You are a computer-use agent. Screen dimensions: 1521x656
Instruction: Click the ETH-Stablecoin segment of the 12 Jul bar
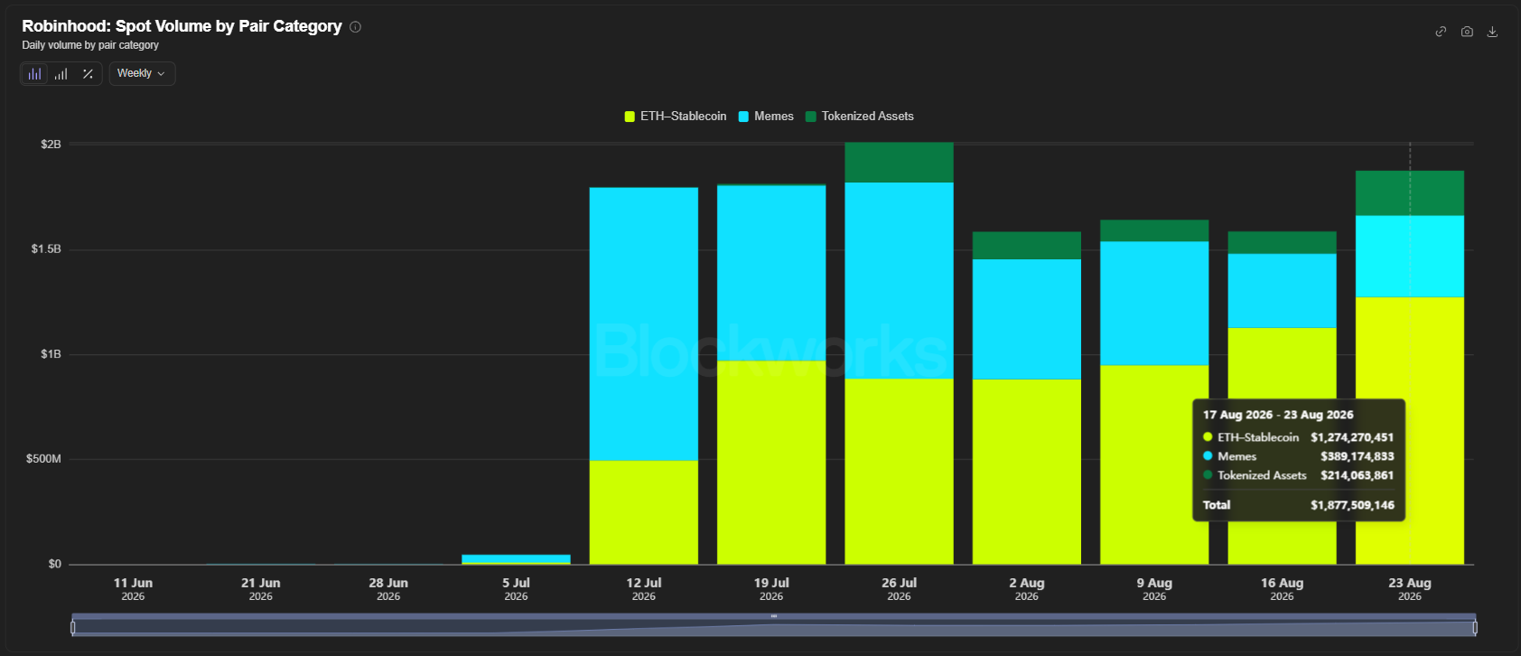644,512
